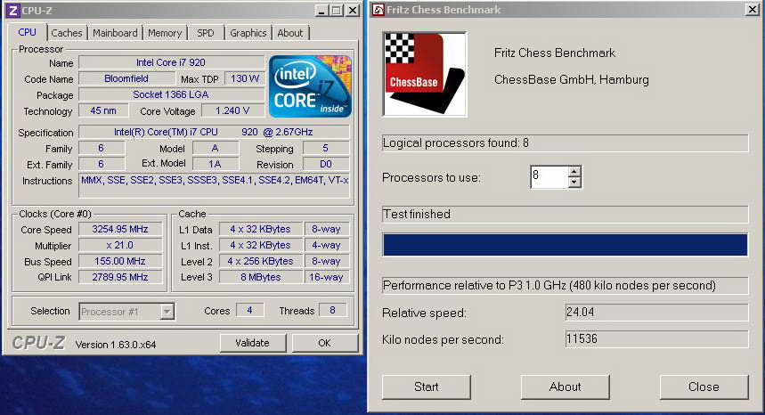
Task: Minimize the CPU-Z window
Action: (x=321, y=10)
